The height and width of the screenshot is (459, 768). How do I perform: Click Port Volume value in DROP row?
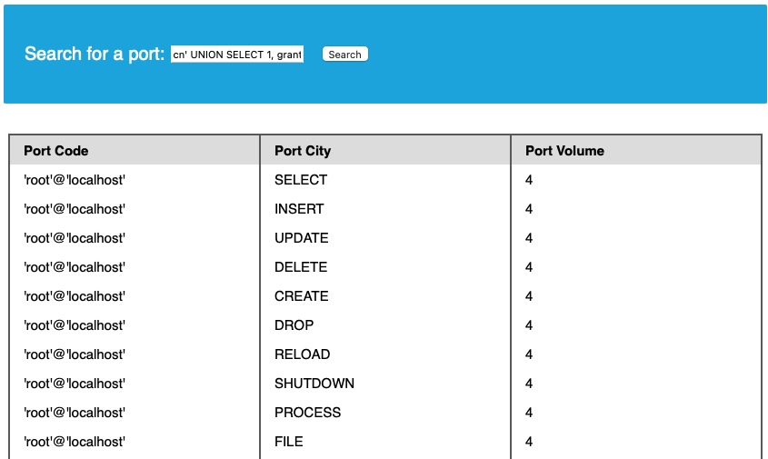[x=529, y=325]
